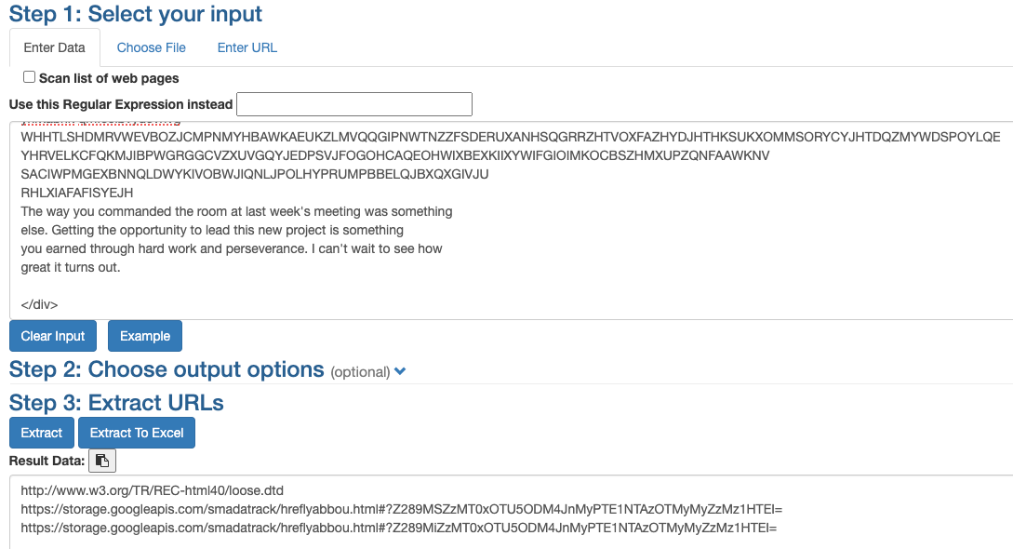The image size is (1013, 549).
Task: Click the w3.org loose.dtd result line
Action: click(152, 490)
